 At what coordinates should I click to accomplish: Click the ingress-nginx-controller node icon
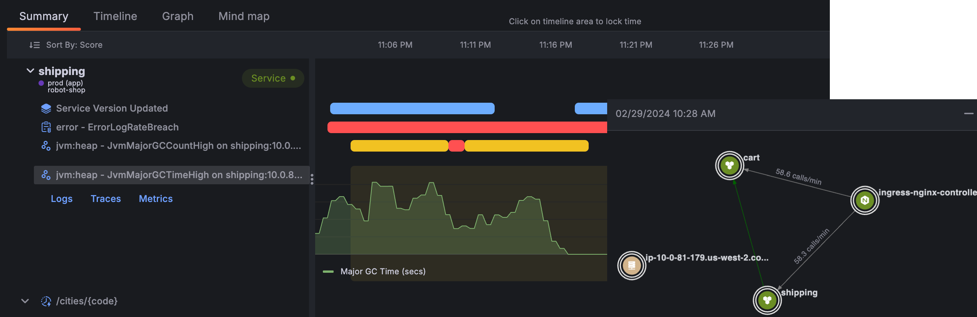point(865,200)
